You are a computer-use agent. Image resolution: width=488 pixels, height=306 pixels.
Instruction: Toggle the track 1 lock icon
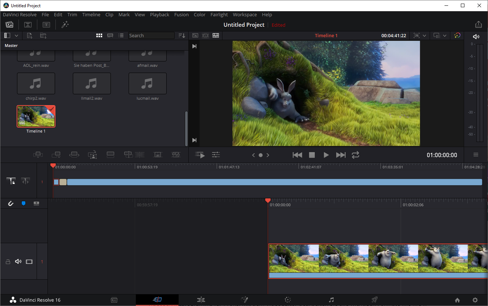[8, 262]
